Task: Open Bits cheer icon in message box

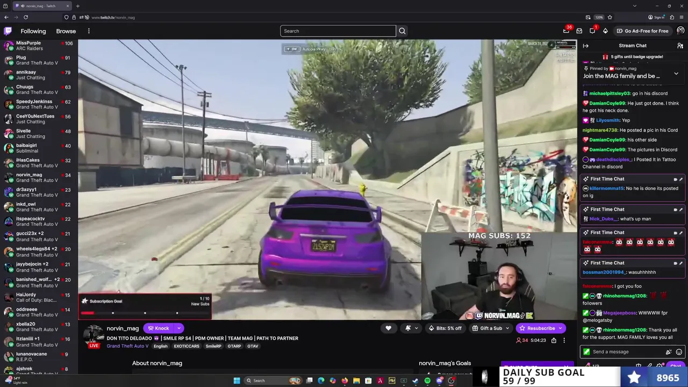Action: (669, 352)
